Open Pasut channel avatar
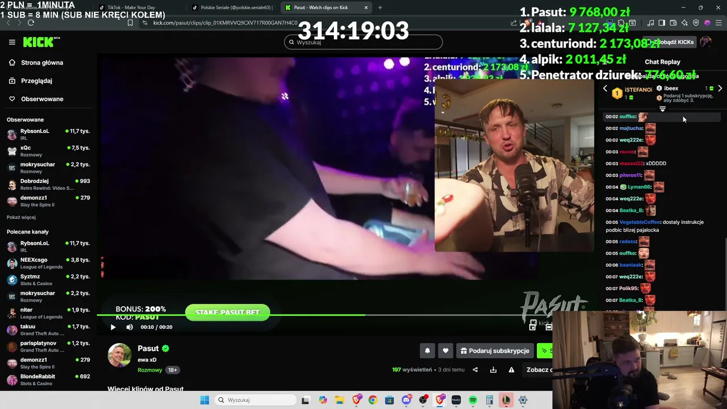 [x=119, y=355]
